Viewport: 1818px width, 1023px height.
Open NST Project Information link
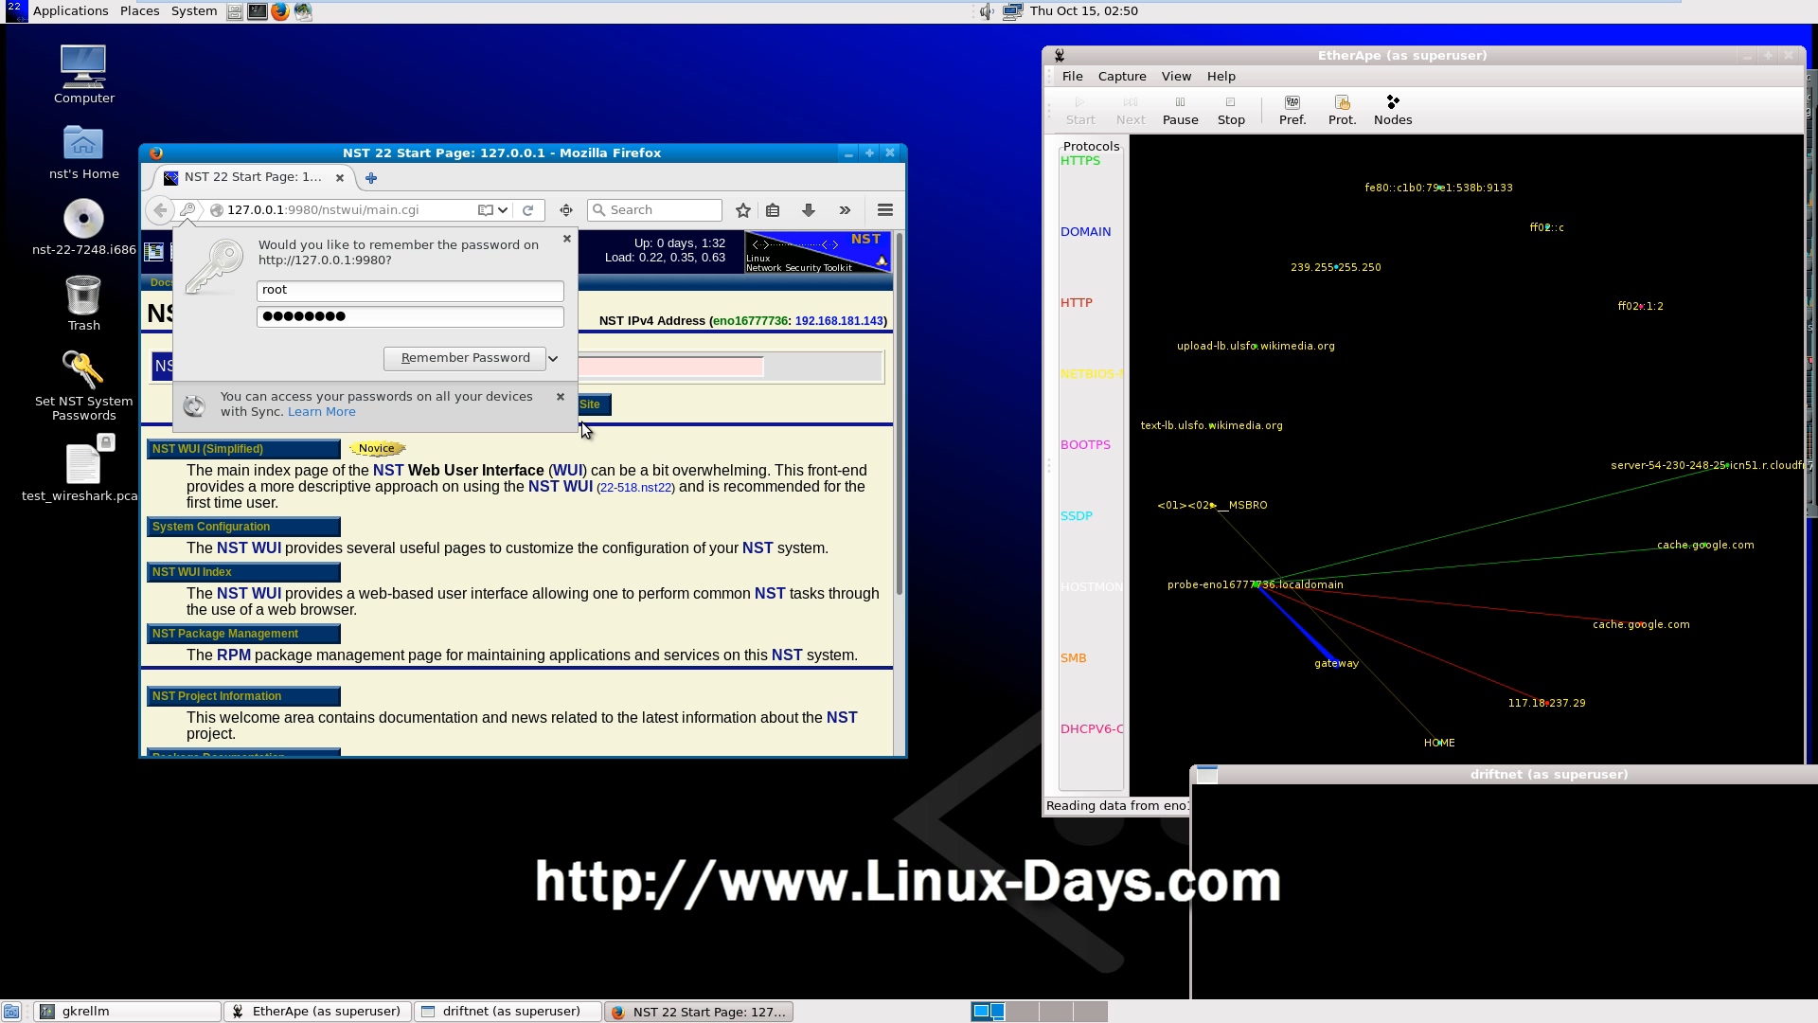243,696
